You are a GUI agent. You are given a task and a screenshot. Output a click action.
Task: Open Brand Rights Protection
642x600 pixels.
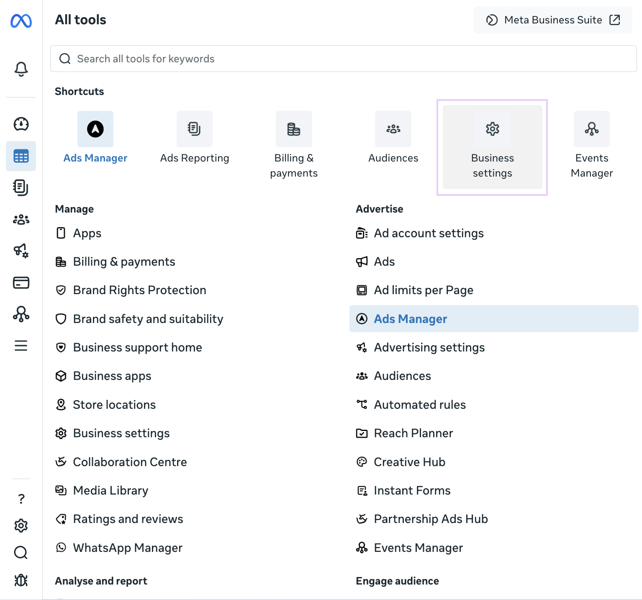point(131,290)
